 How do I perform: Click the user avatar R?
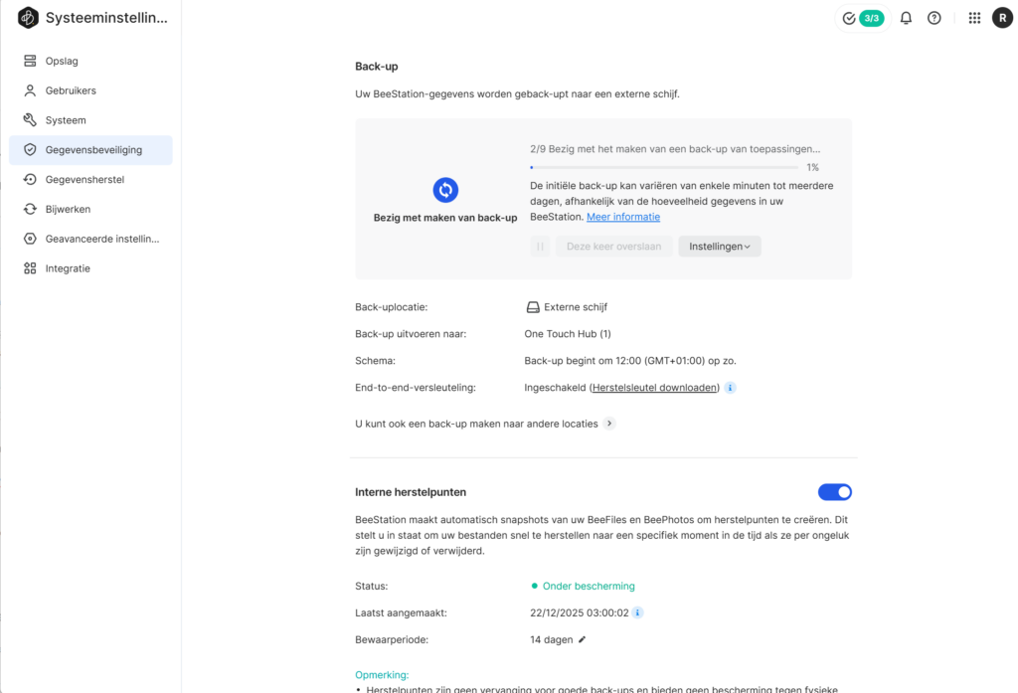(1002, 18)
